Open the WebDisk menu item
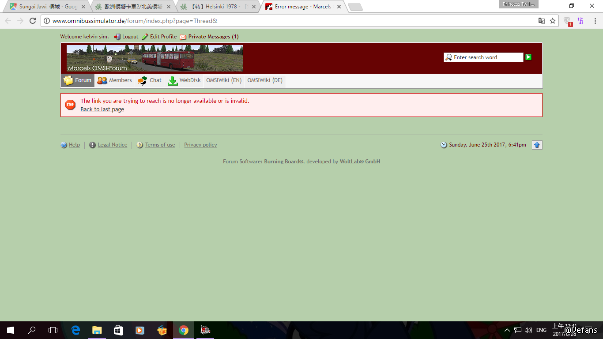The width and height of the screenshot is (603, 339). click(185, 80)
